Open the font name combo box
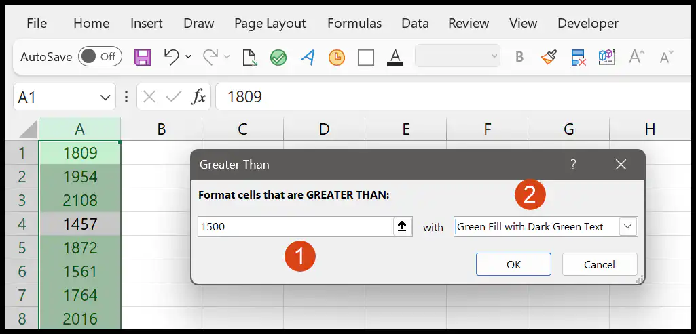Screen dimensions: 696x334 click(457, 57)
